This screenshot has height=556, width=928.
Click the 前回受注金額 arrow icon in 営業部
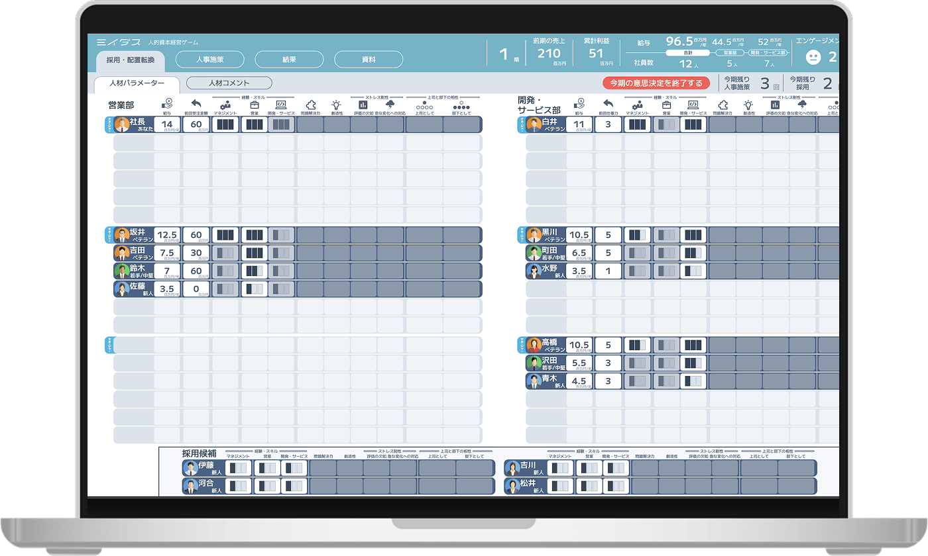tap(196, 103)
